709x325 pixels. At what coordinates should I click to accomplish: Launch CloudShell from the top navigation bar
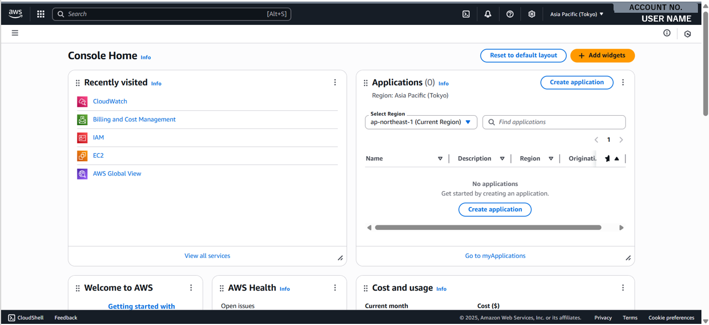pyautogui.click(x=466, y=14)
